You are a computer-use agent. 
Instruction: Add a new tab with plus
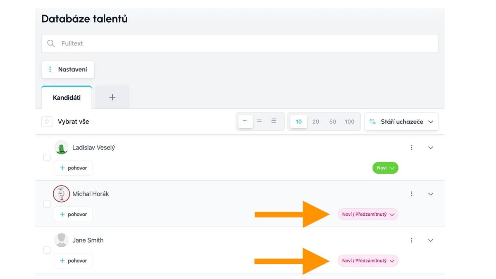point(112,97)
